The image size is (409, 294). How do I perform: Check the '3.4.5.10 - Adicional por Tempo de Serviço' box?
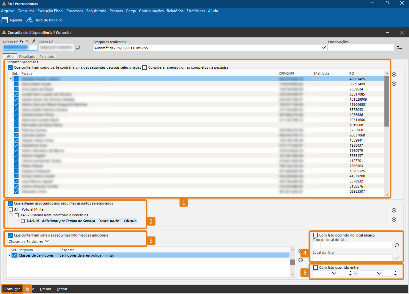coord(23,221)
